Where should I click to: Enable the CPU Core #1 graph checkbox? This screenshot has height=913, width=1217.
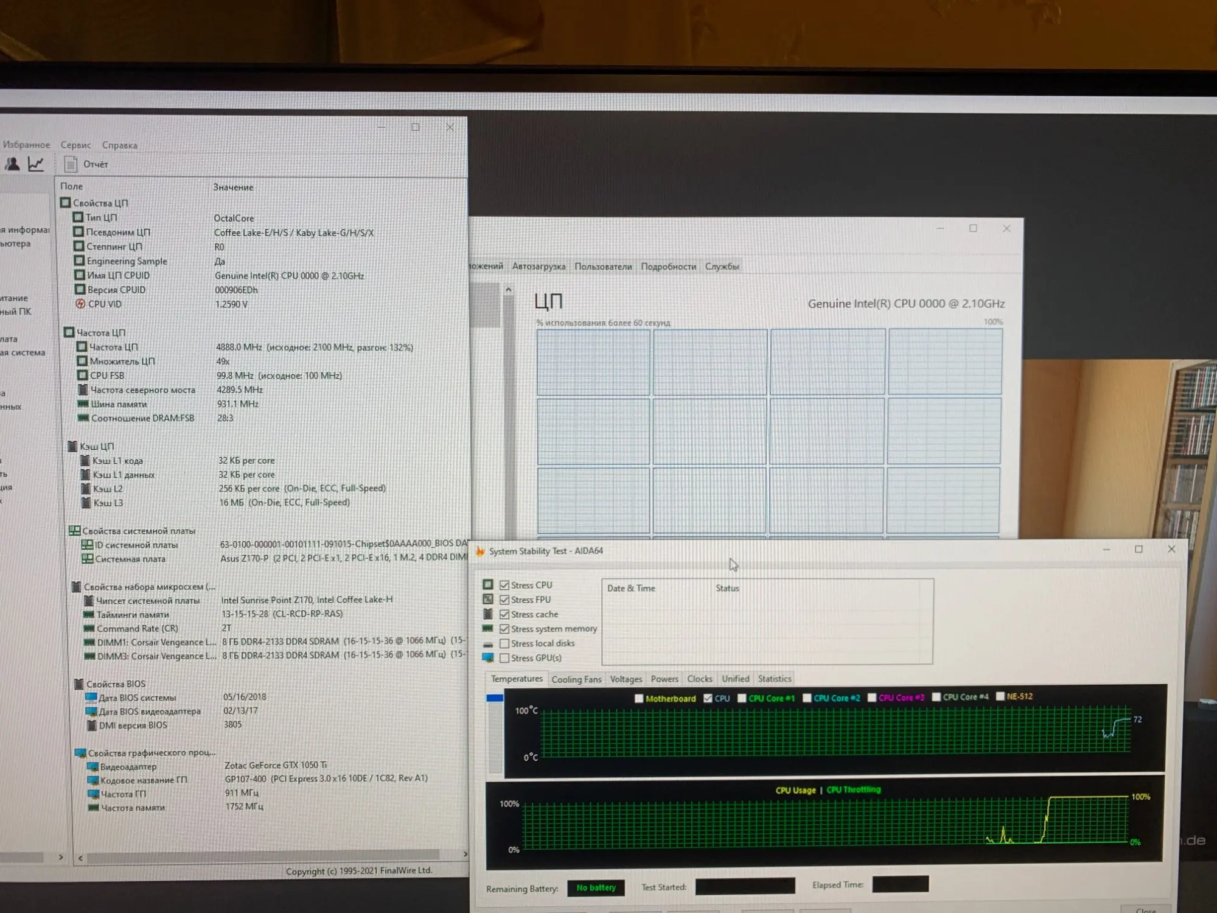click(x=742, y=698)
